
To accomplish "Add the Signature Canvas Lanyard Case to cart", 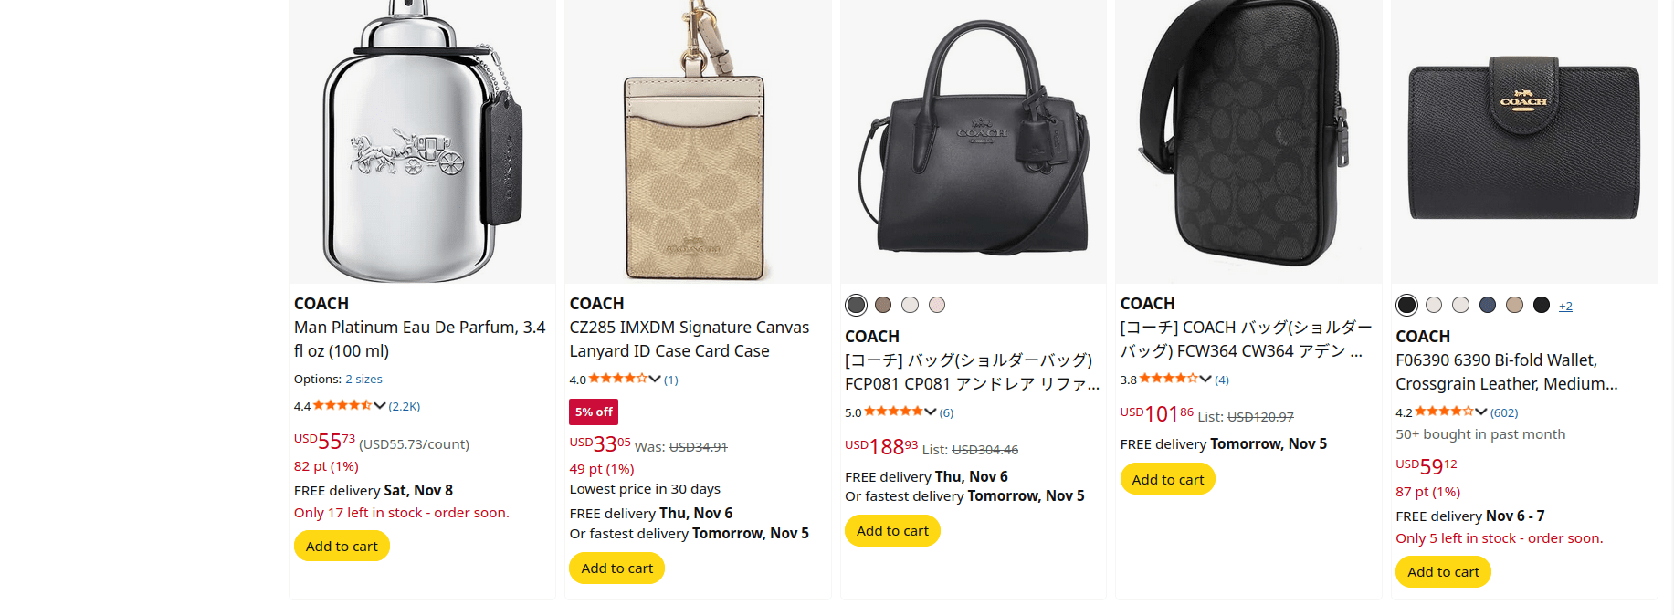I will [x=616, y=568].
